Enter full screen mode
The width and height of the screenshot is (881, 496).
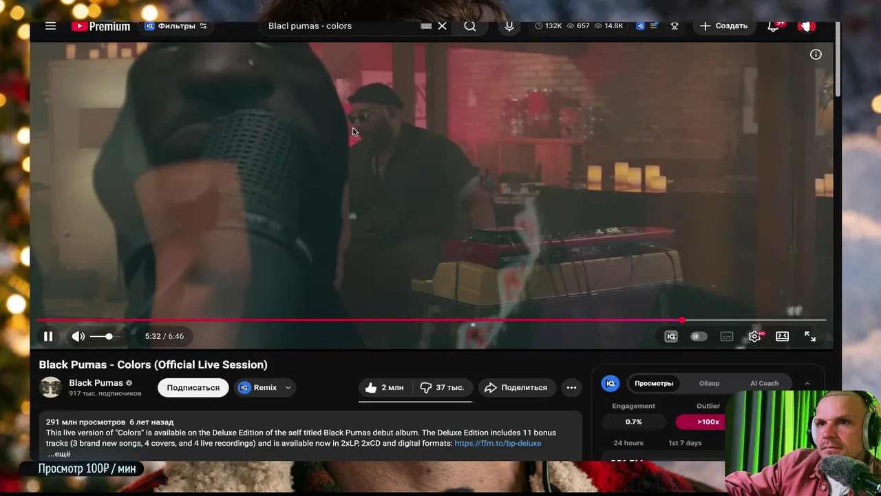click(810, 336)
